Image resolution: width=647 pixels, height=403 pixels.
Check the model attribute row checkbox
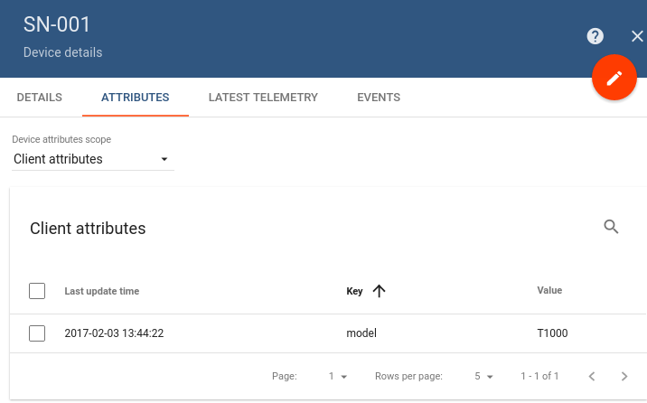[37, 333]
